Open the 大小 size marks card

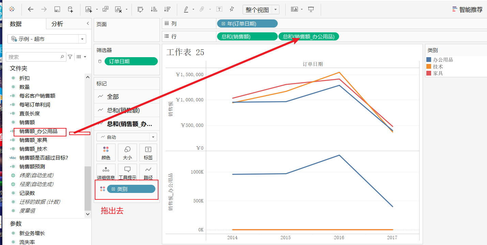click(127, 152)
